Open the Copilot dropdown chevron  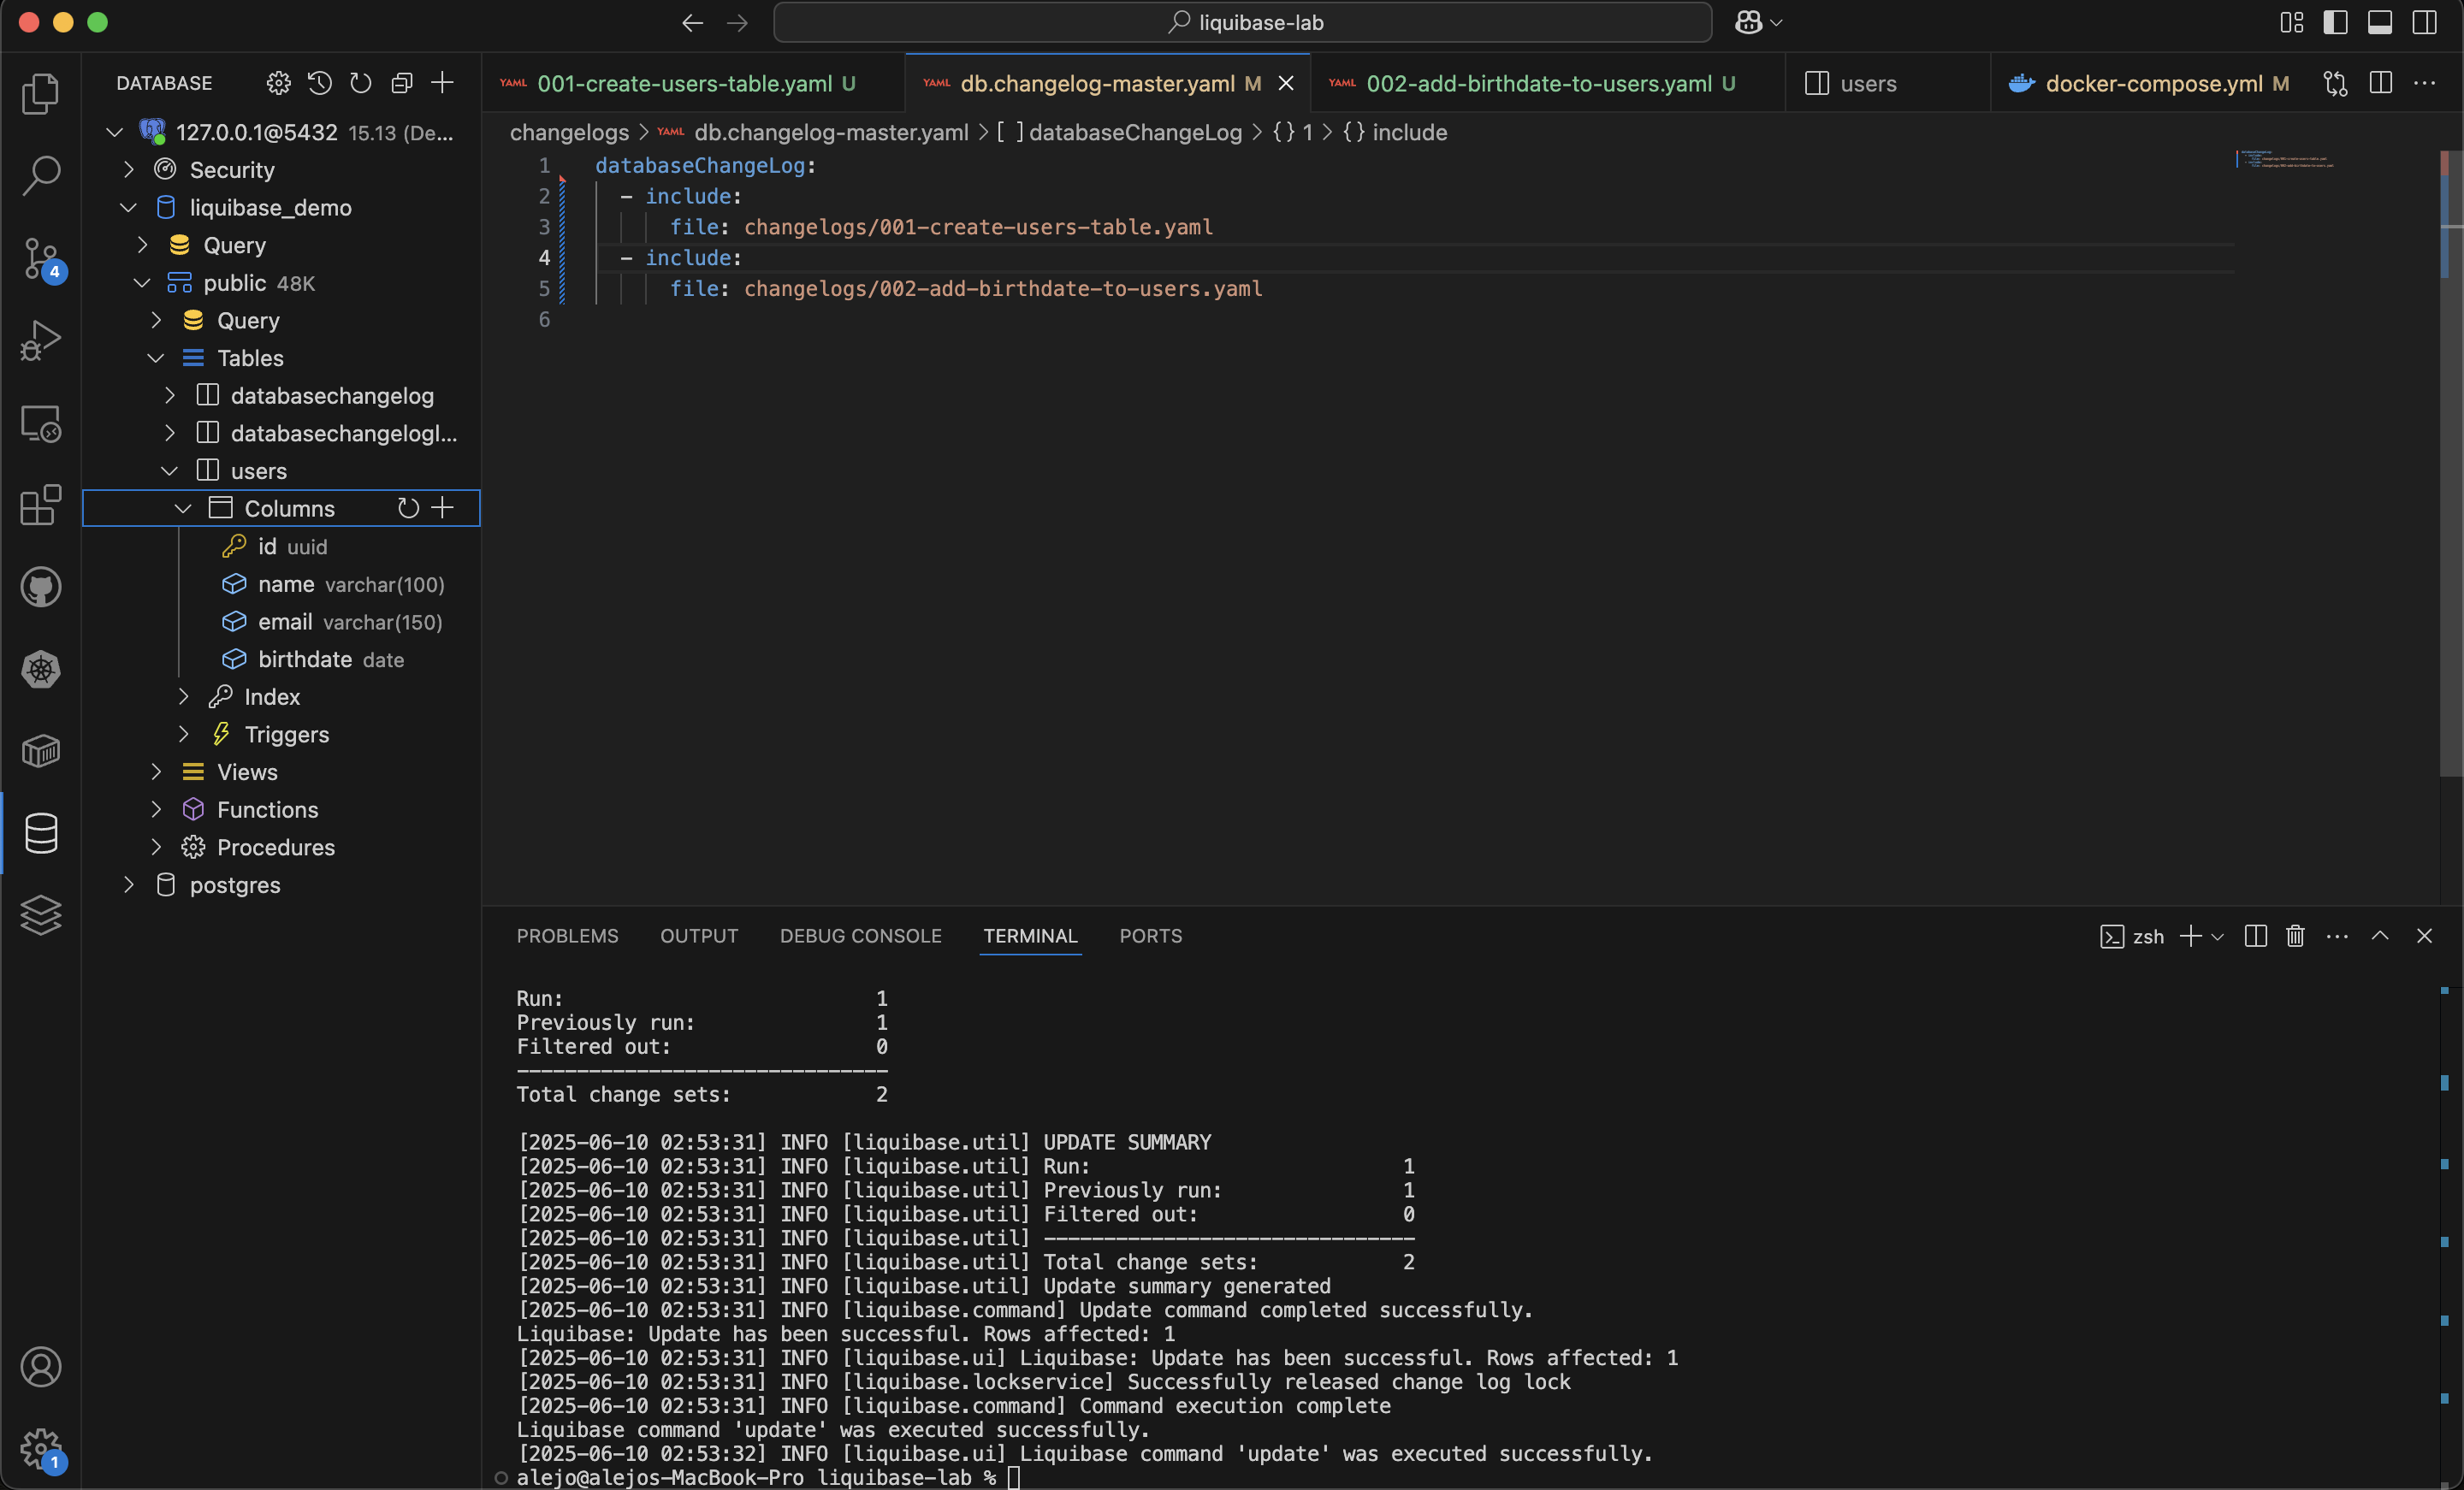pos(1777,22)
